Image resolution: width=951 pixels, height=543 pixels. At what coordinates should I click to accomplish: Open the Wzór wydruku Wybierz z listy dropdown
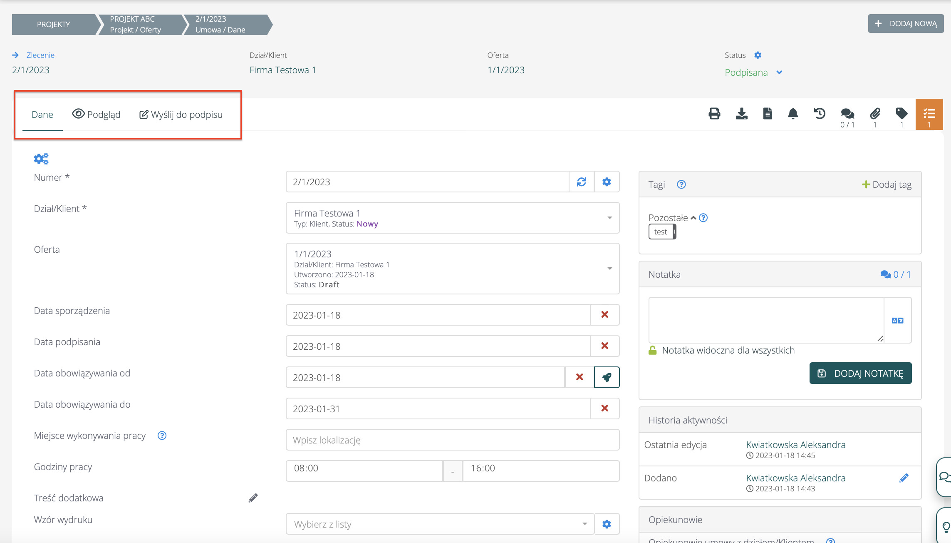pyautogui.click(x=440, y=524)
